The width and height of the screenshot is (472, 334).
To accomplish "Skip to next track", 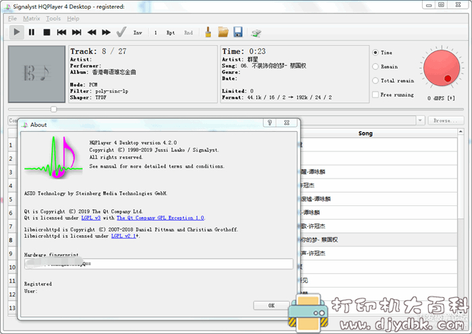I will coord(76,32).
